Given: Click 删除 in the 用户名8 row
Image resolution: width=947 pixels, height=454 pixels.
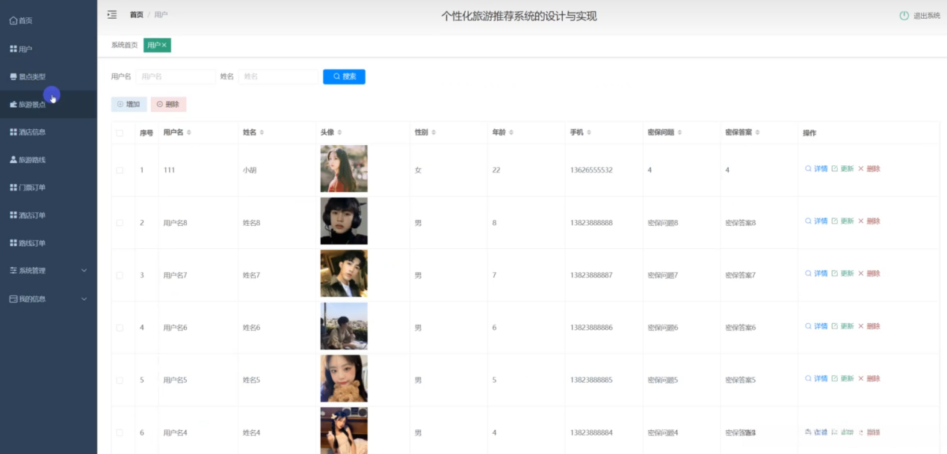Looking at the screenshot, I should [x=869, y=221].
